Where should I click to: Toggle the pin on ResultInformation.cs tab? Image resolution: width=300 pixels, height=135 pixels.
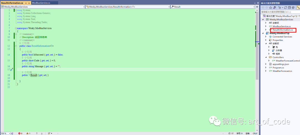click(26, 3)
